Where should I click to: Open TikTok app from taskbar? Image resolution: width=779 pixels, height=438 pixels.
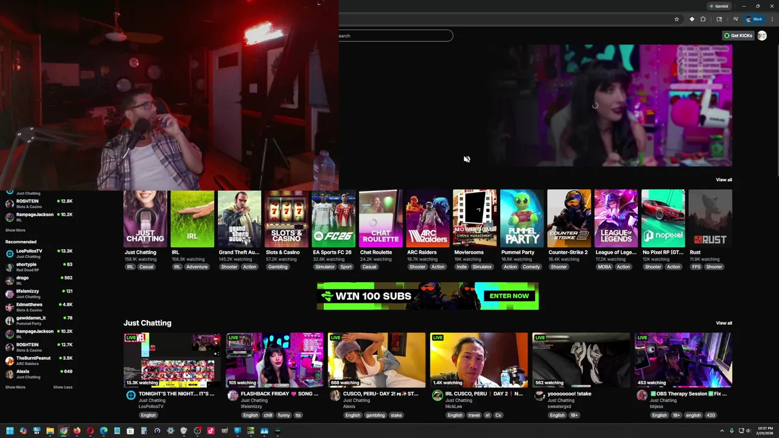click(x=211, y=431)
